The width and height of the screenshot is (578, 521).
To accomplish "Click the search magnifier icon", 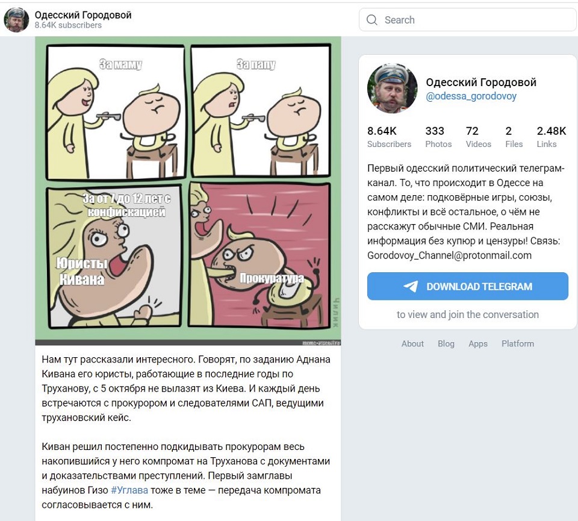I will tap(371, 20).
